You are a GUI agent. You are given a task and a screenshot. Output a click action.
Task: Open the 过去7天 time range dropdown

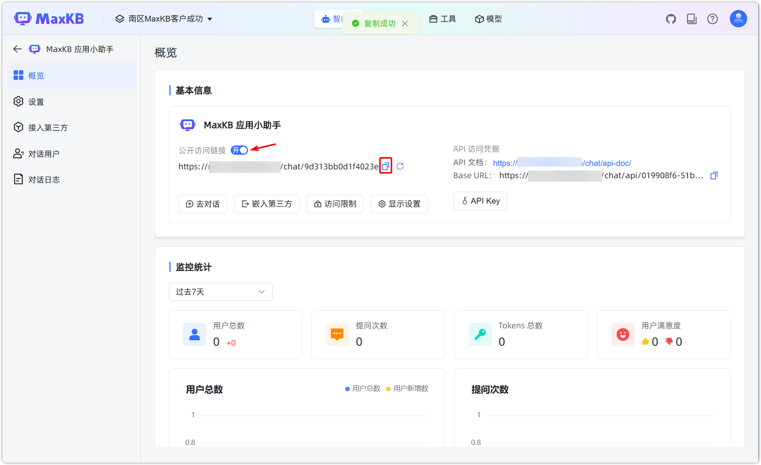[220, 292]
